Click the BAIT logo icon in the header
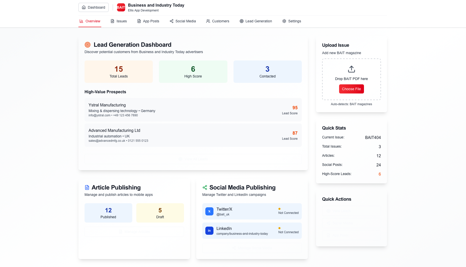 point(121,7)
